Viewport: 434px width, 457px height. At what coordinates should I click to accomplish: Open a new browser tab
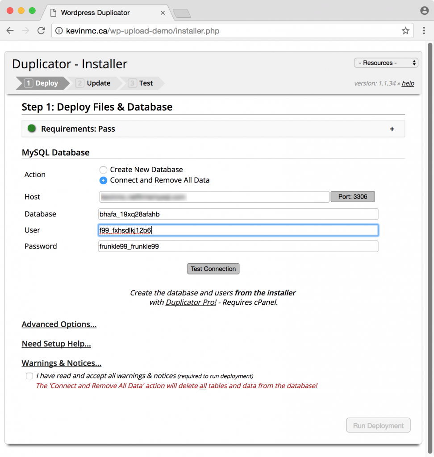click(182, 13)
